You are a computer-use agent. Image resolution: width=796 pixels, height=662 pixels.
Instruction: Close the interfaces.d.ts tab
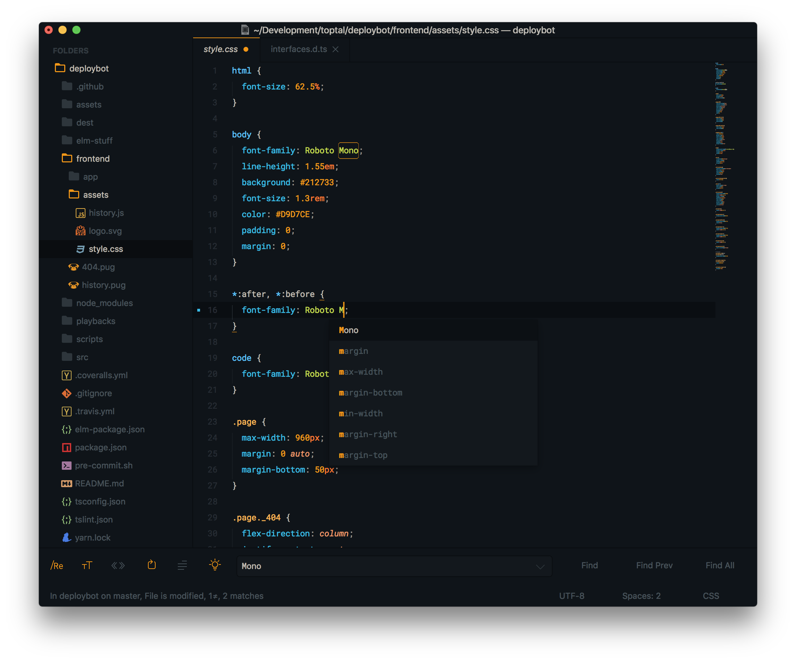[335, 50]
